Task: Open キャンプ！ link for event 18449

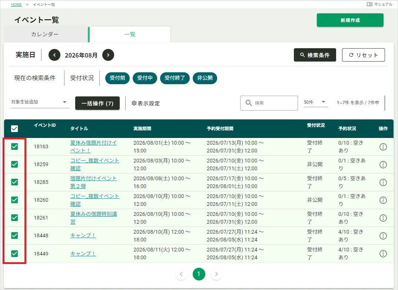Action: (x=83, y=253)
